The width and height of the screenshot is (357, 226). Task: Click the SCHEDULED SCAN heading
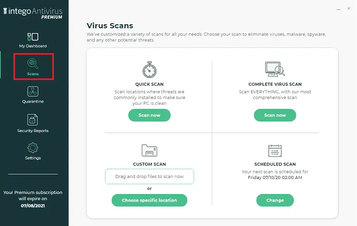275,164
